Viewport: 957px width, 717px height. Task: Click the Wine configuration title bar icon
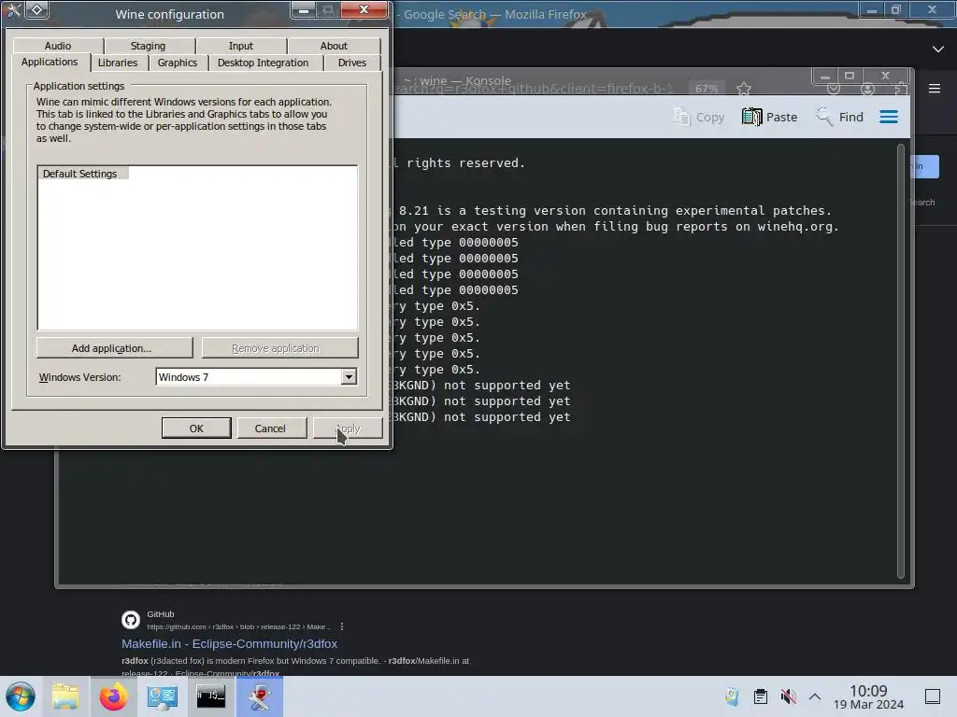13,10
